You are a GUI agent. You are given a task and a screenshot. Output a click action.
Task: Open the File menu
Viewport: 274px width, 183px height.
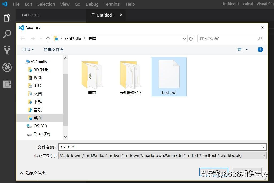16,4
